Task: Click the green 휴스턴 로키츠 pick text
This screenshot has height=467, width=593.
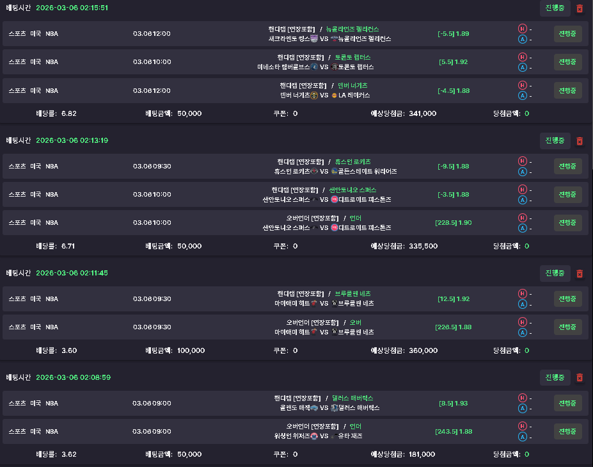Action: (352, 161)
